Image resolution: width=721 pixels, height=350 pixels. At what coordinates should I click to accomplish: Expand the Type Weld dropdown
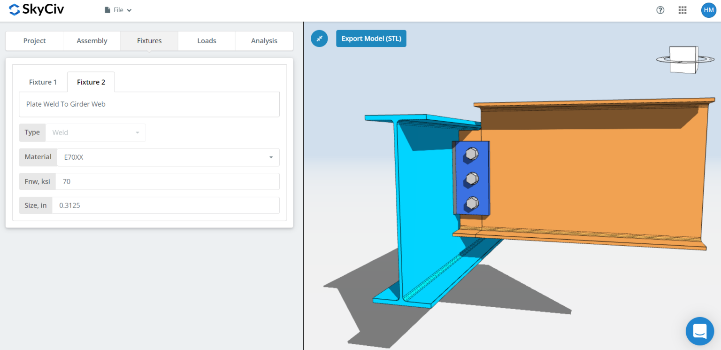coord(96,132)
